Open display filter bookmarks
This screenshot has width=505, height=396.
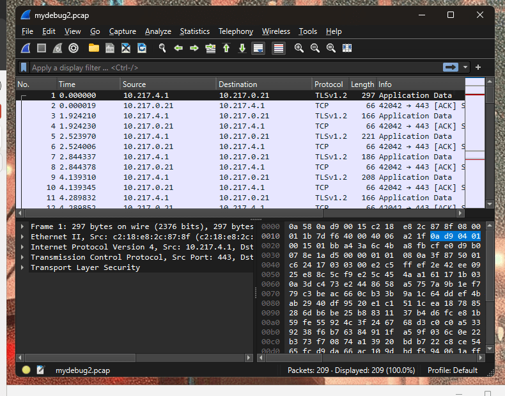(x=24, y=68)
